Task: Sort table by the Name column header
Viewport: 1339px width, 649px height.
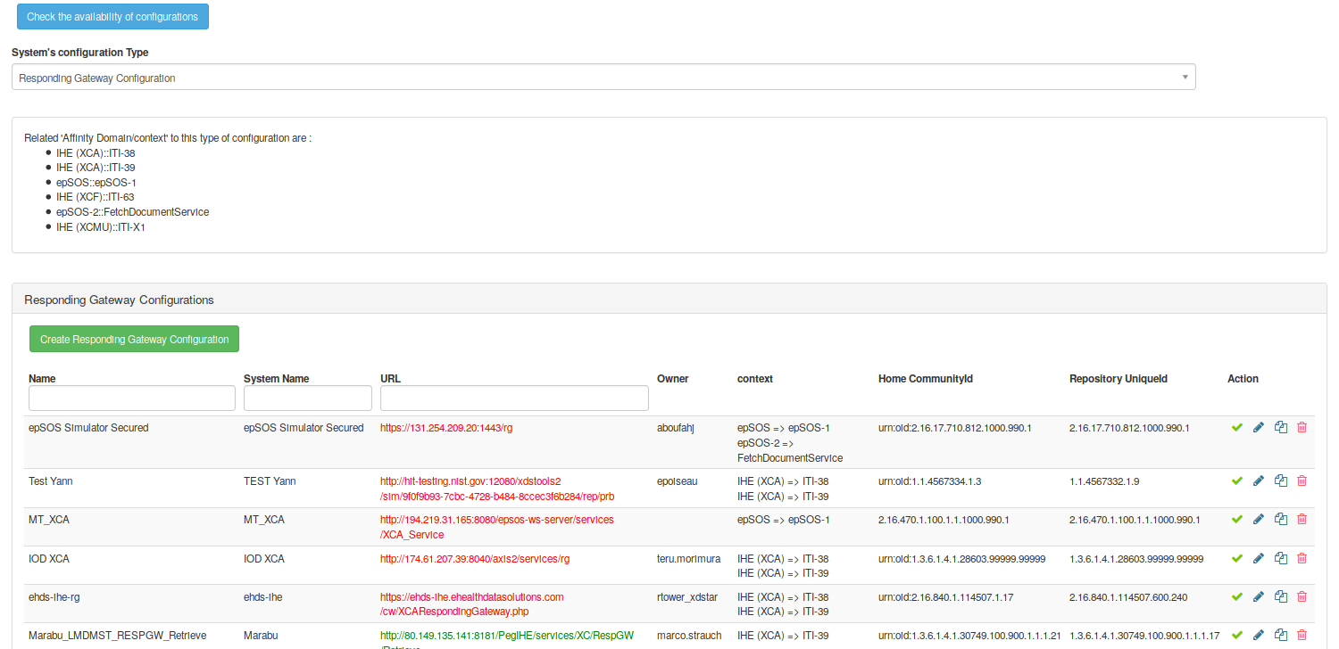Action: 42,379
